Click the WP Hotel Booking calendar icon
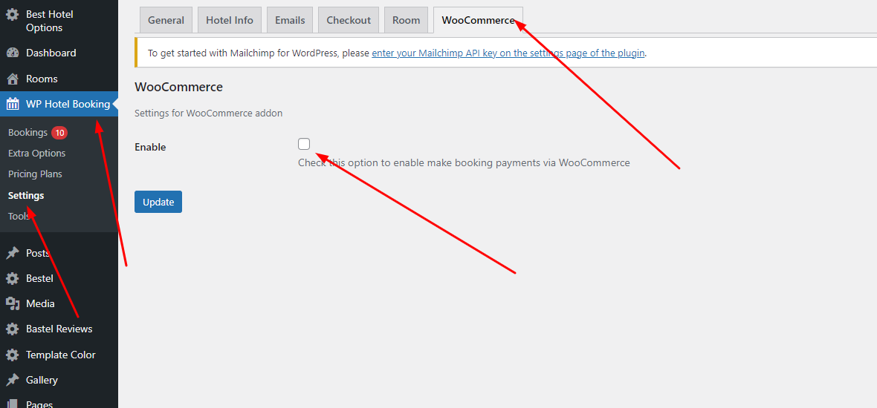 click(x=13, y=105)
